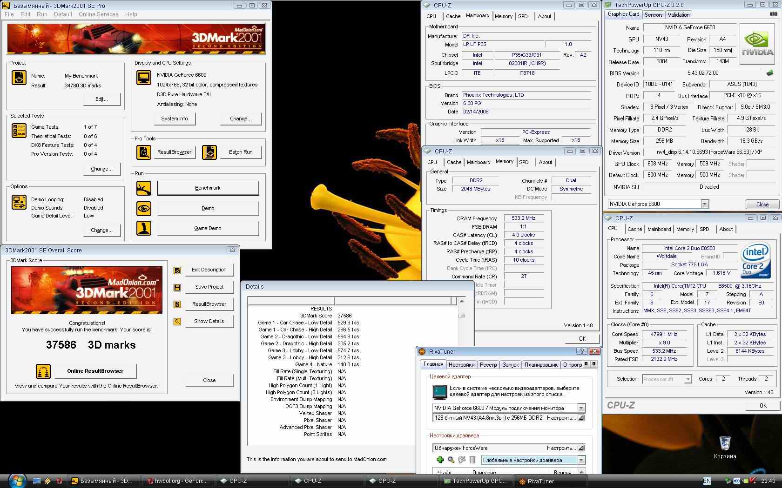Click the Benchmark runner icon
The width and height of the screenshot is (782, 488).
pos(144,188)
